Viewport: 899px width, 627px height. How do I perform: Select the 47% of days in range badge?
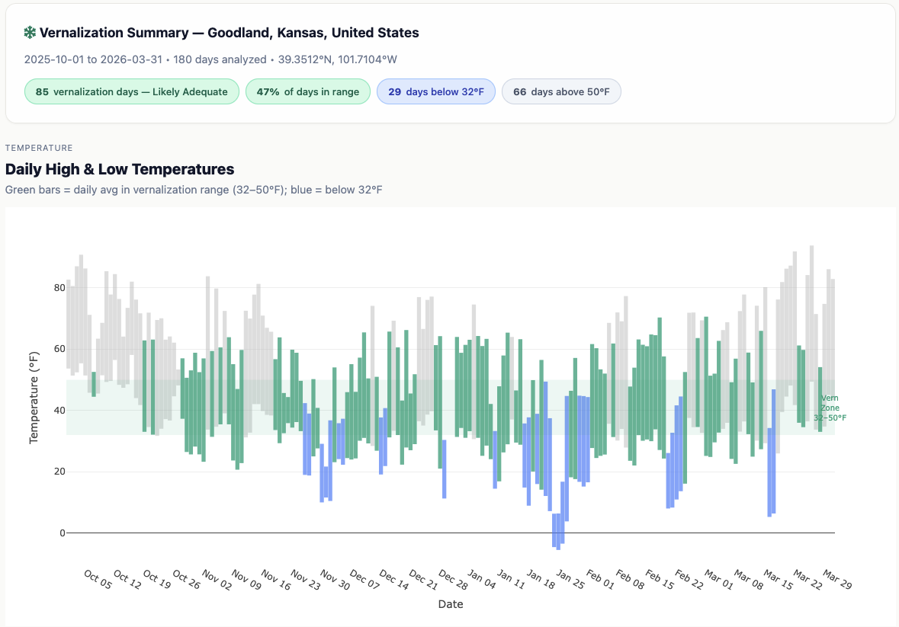[307, 91]
